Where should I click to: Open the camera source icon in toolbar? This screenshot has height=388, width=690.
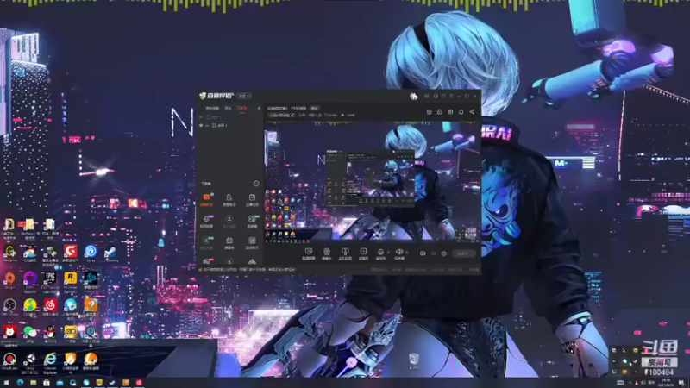327,252
